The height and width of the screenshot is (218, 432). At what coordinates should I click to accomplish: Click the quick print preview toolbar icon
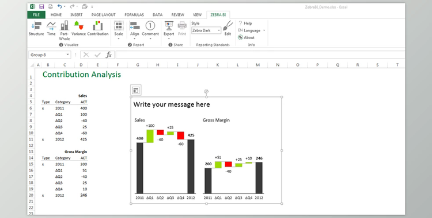pos(85,6)
